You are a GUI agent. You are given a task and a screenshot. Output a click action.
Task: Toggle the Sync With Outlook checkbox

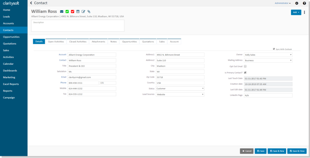coord(274,49)
